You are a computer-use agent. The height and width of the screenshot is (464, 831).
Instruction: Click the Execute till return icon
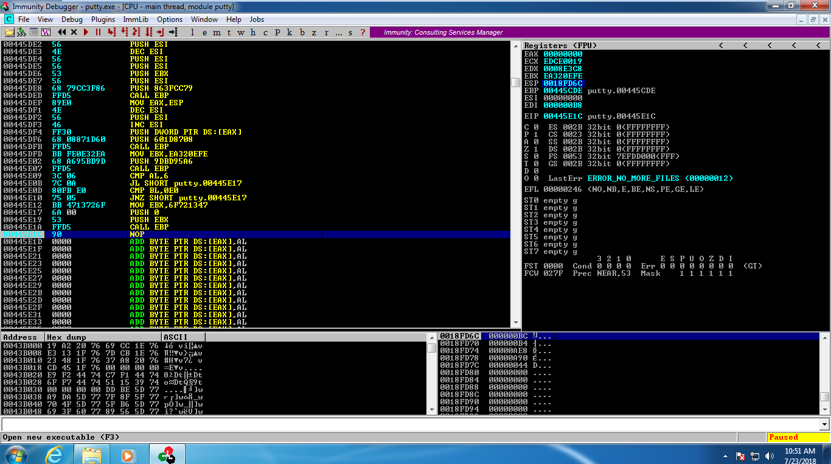[x=160, y=32]
